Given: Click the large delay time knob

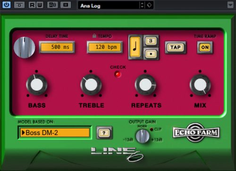Looking at the screenshot, I should tap(25, 48).
